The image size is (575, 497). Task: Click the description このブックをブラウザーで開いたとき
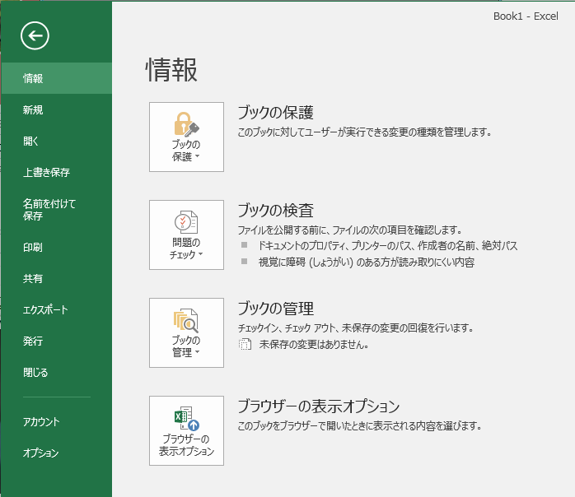pyautogui.click(x=359, y=426)
